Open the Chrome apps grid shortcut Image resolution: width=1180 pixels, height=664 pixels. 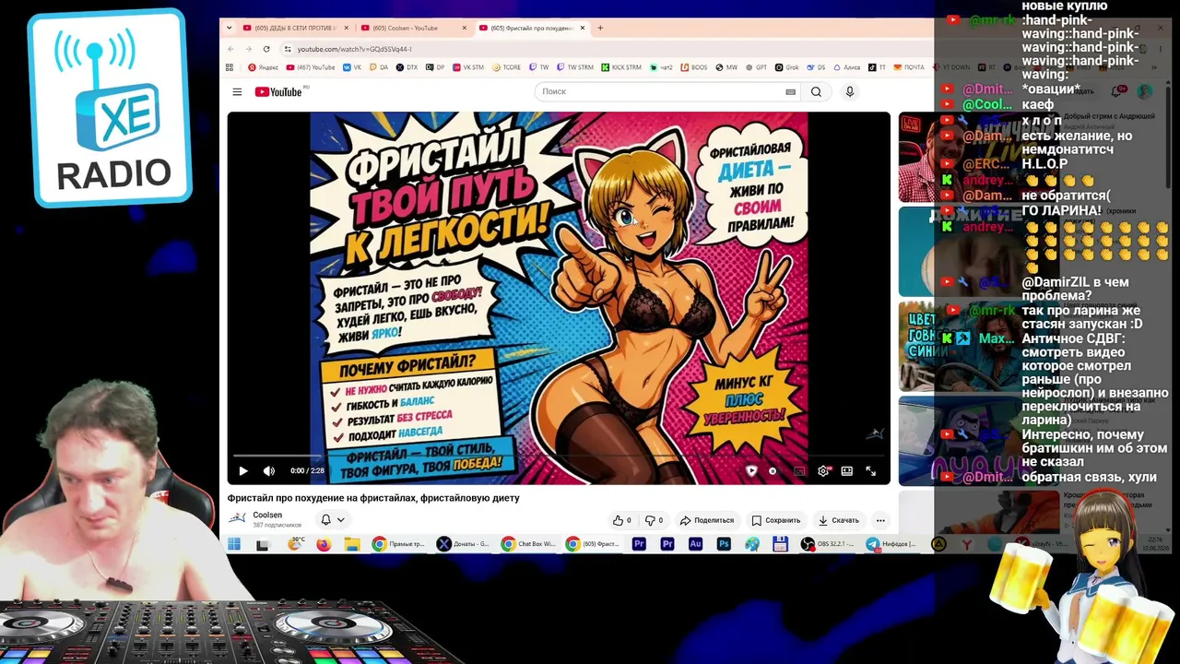(230, 67)
